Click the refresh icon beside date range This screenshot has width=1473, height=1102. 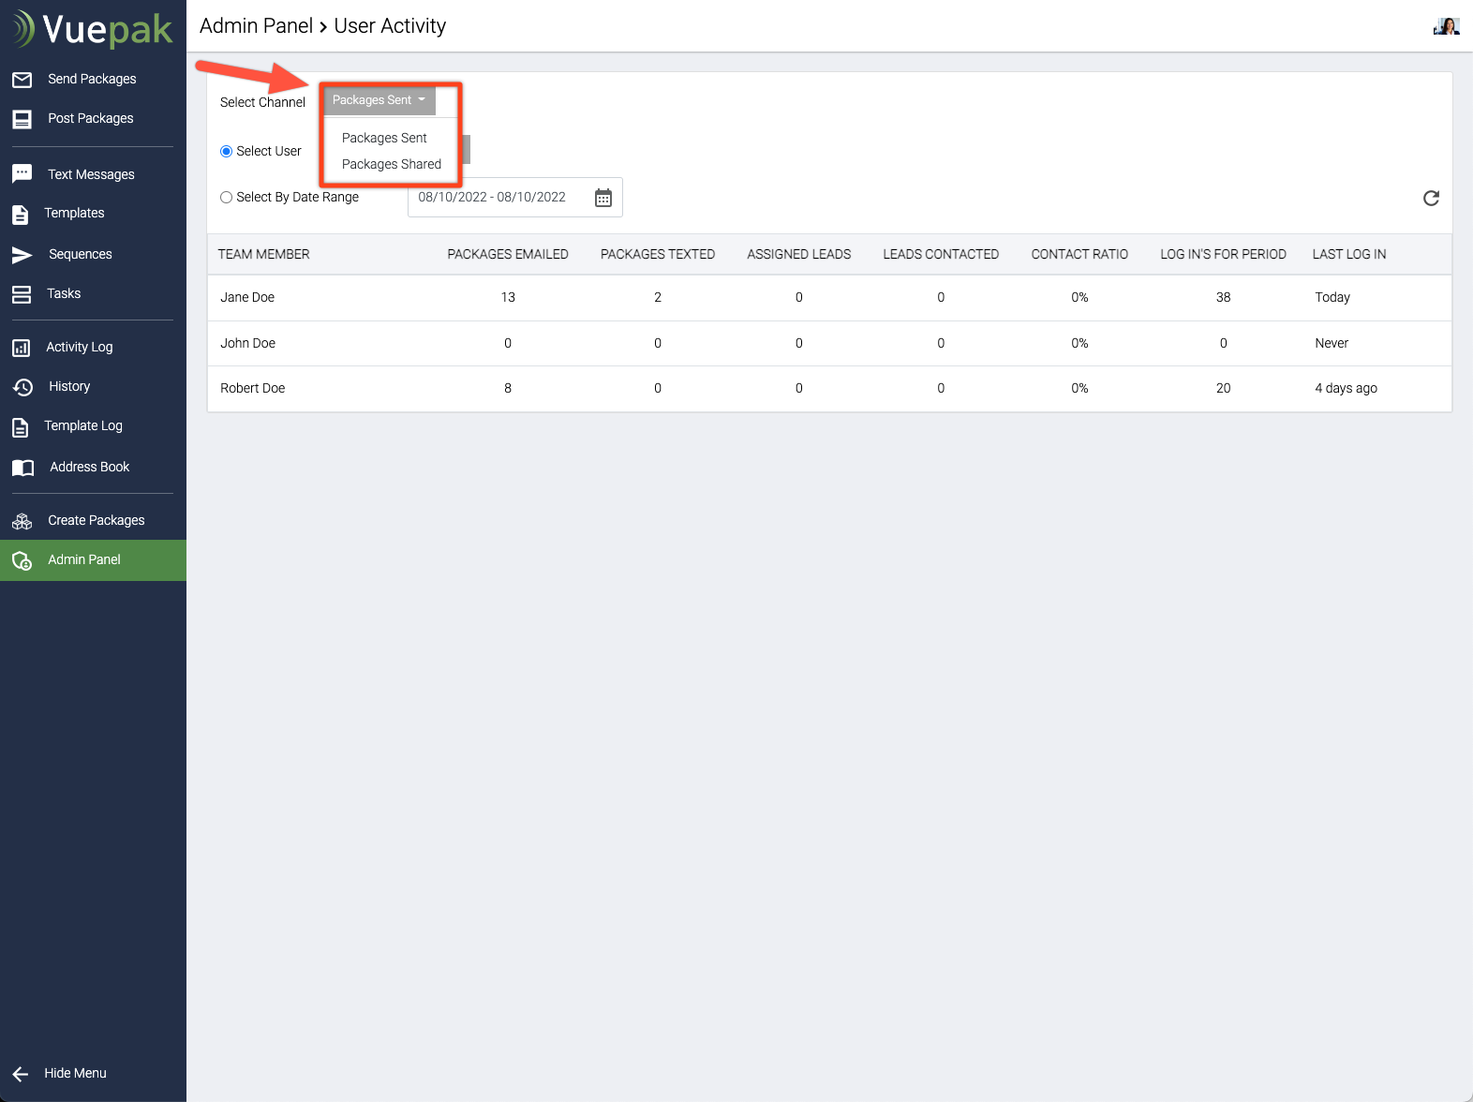click(1431, 198)
